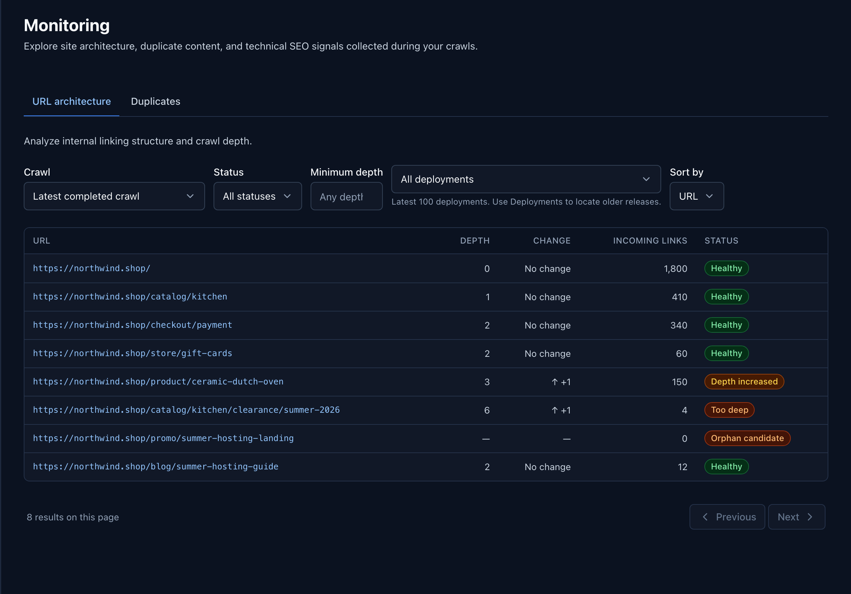Click the ↑ +1 change in clearance row

point(561,410)
